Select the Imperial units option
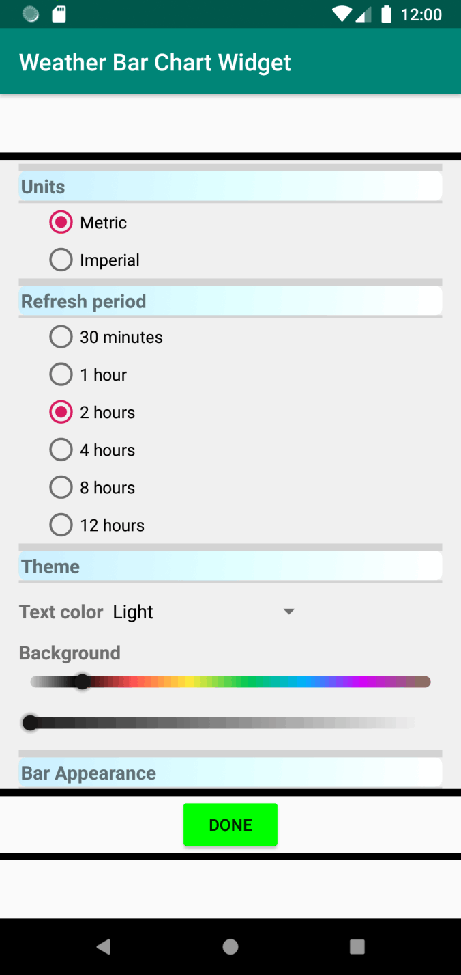The image size is (461, 975). pos(61,260)
